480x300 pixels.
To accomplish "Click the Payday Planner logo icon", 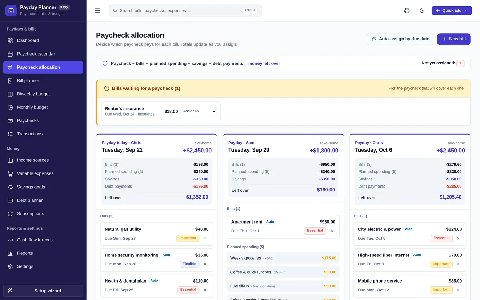I will [11, 11].
